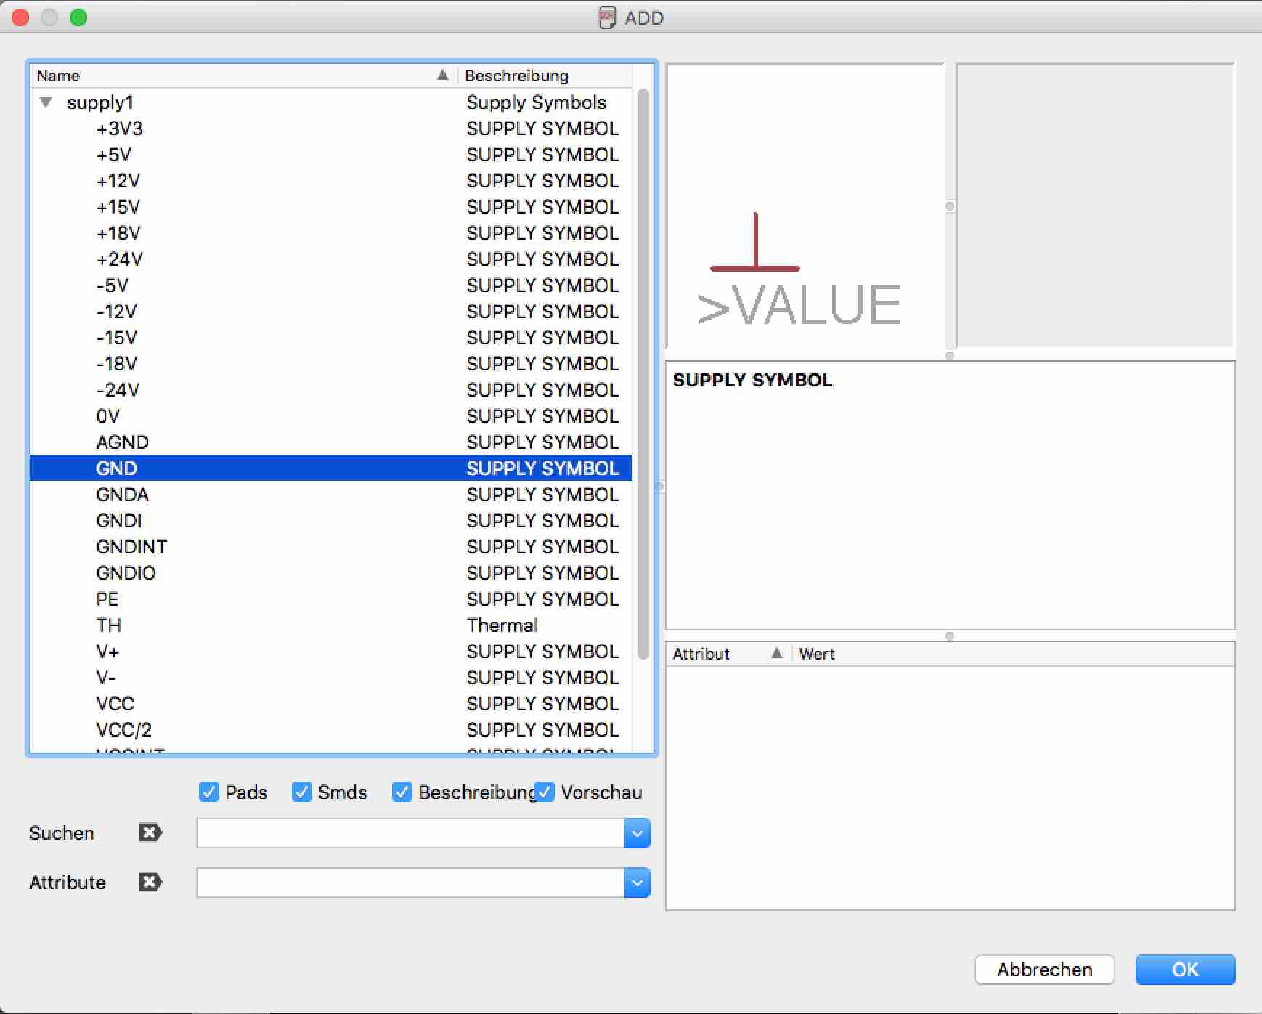Open the Suchen dropdown arrow
1262x1014 pixels.
[637, 833]
